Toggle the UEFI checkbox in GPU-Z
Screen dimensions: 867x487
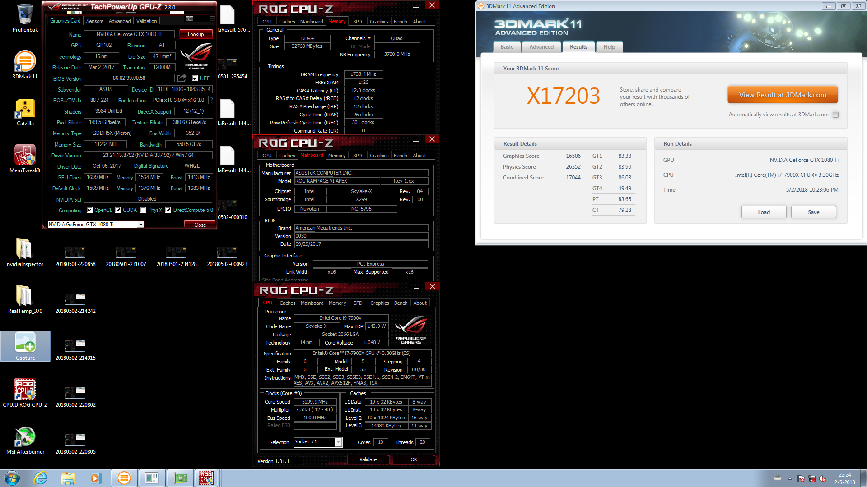point(195,78)
